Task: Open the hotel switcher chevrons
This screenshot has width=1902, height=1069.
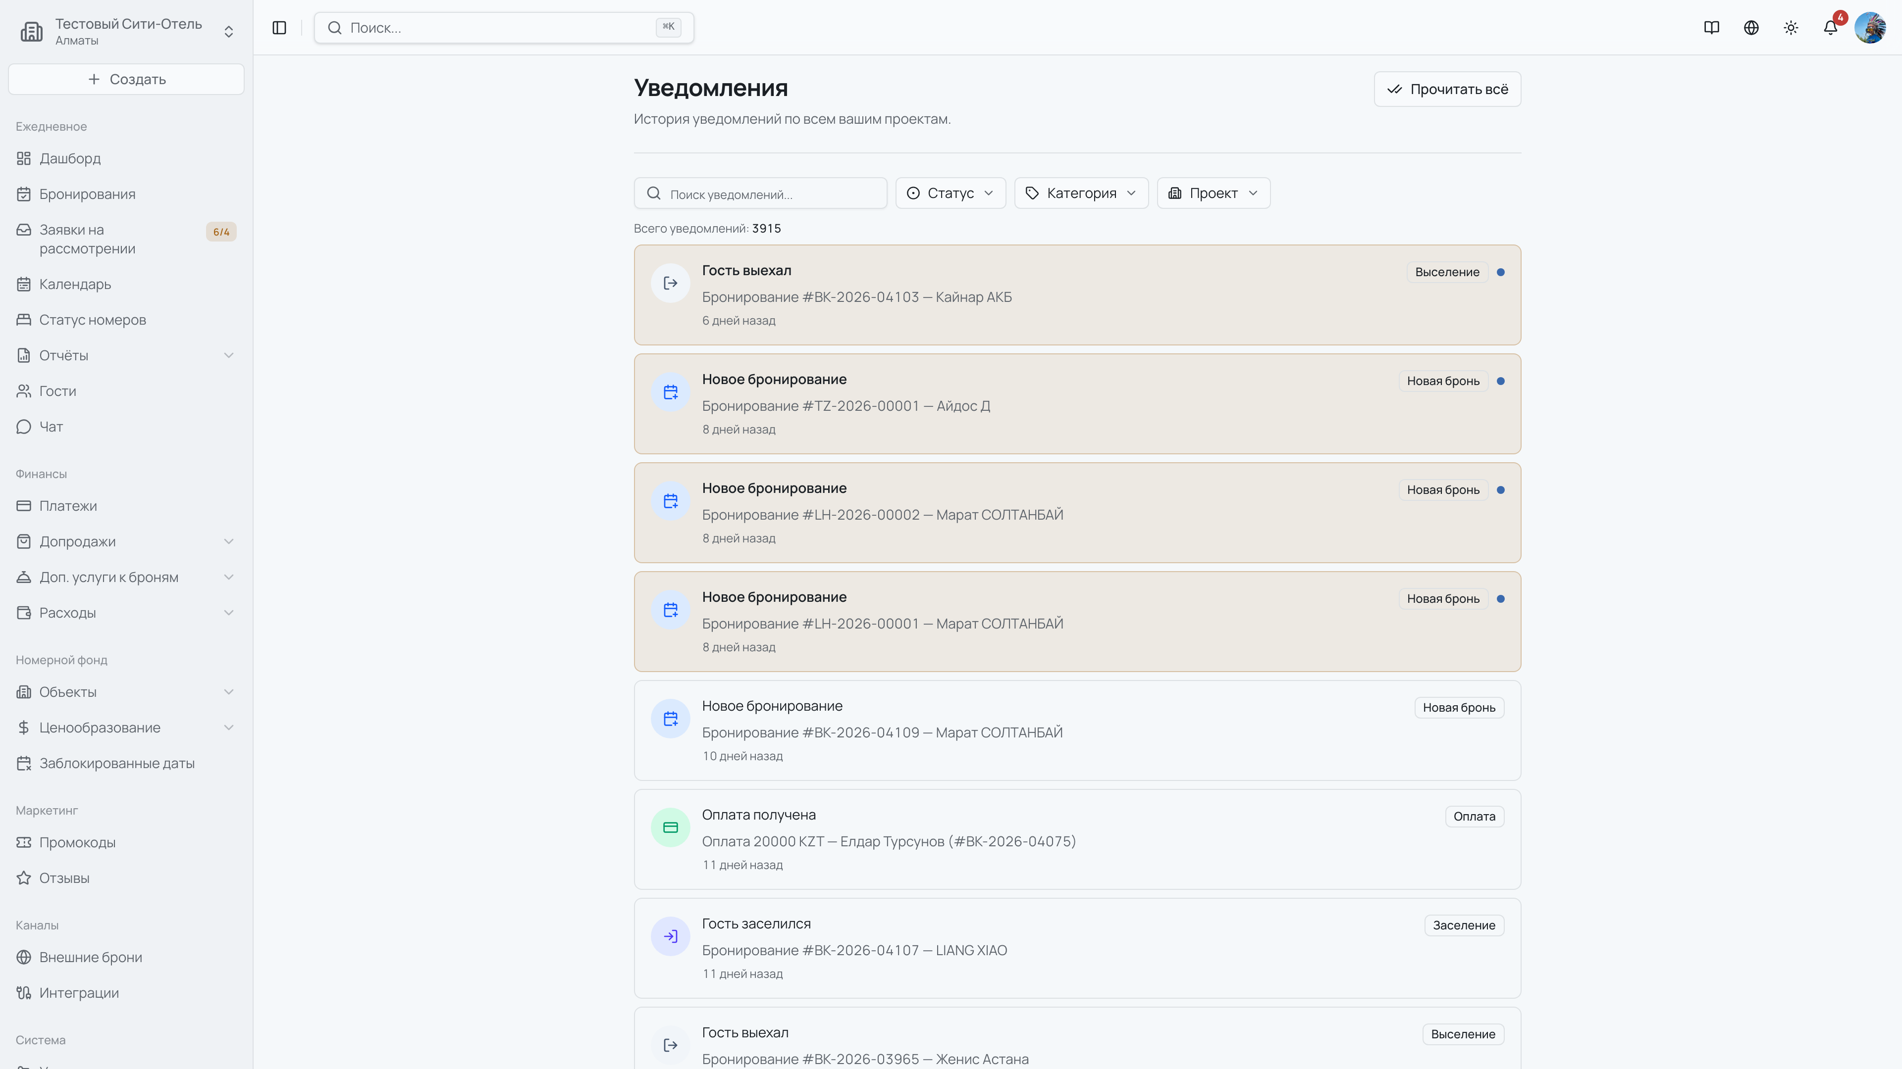Action: pyautogui.click(x=229, y=32)
